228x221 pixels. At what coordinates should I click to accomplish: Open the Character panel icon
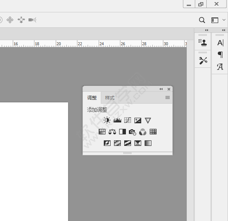pos(220,43)
